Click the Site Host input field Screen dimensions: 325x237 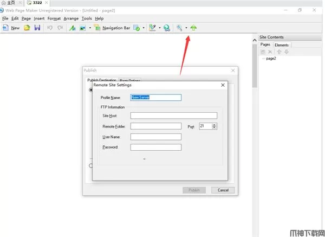point(173,116)
